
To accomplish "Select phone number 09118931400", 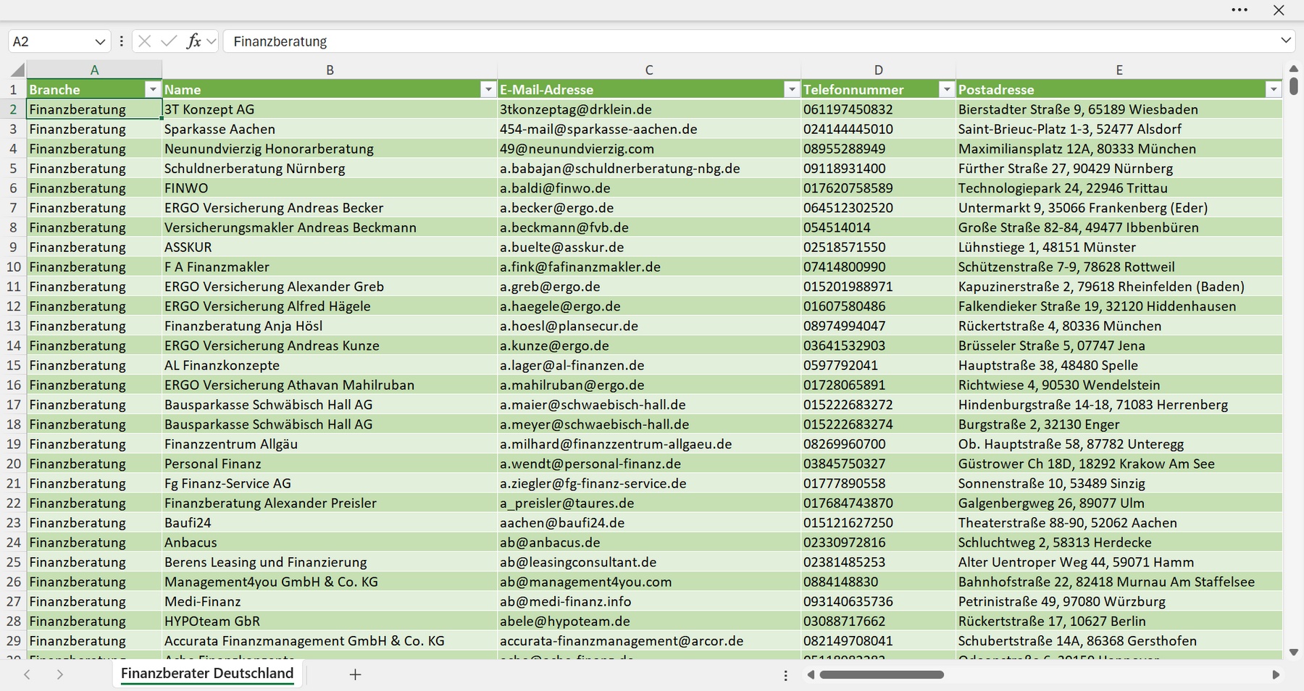I will click(x=878, y=169).
